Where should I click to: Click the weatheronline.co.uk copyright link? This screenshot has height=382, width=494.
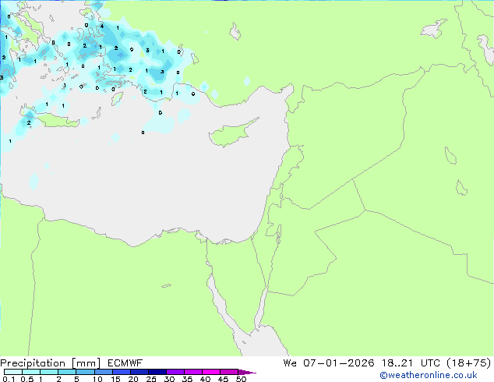428,375
